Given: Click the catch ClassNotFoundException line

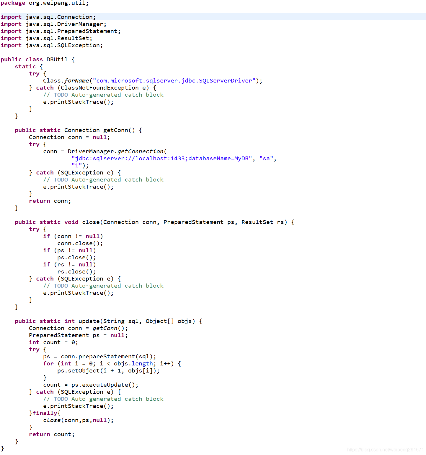Looking at the screenshot, I should (93, 88).
